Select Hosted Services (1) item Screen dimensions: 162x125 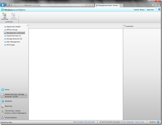[14, 36]
